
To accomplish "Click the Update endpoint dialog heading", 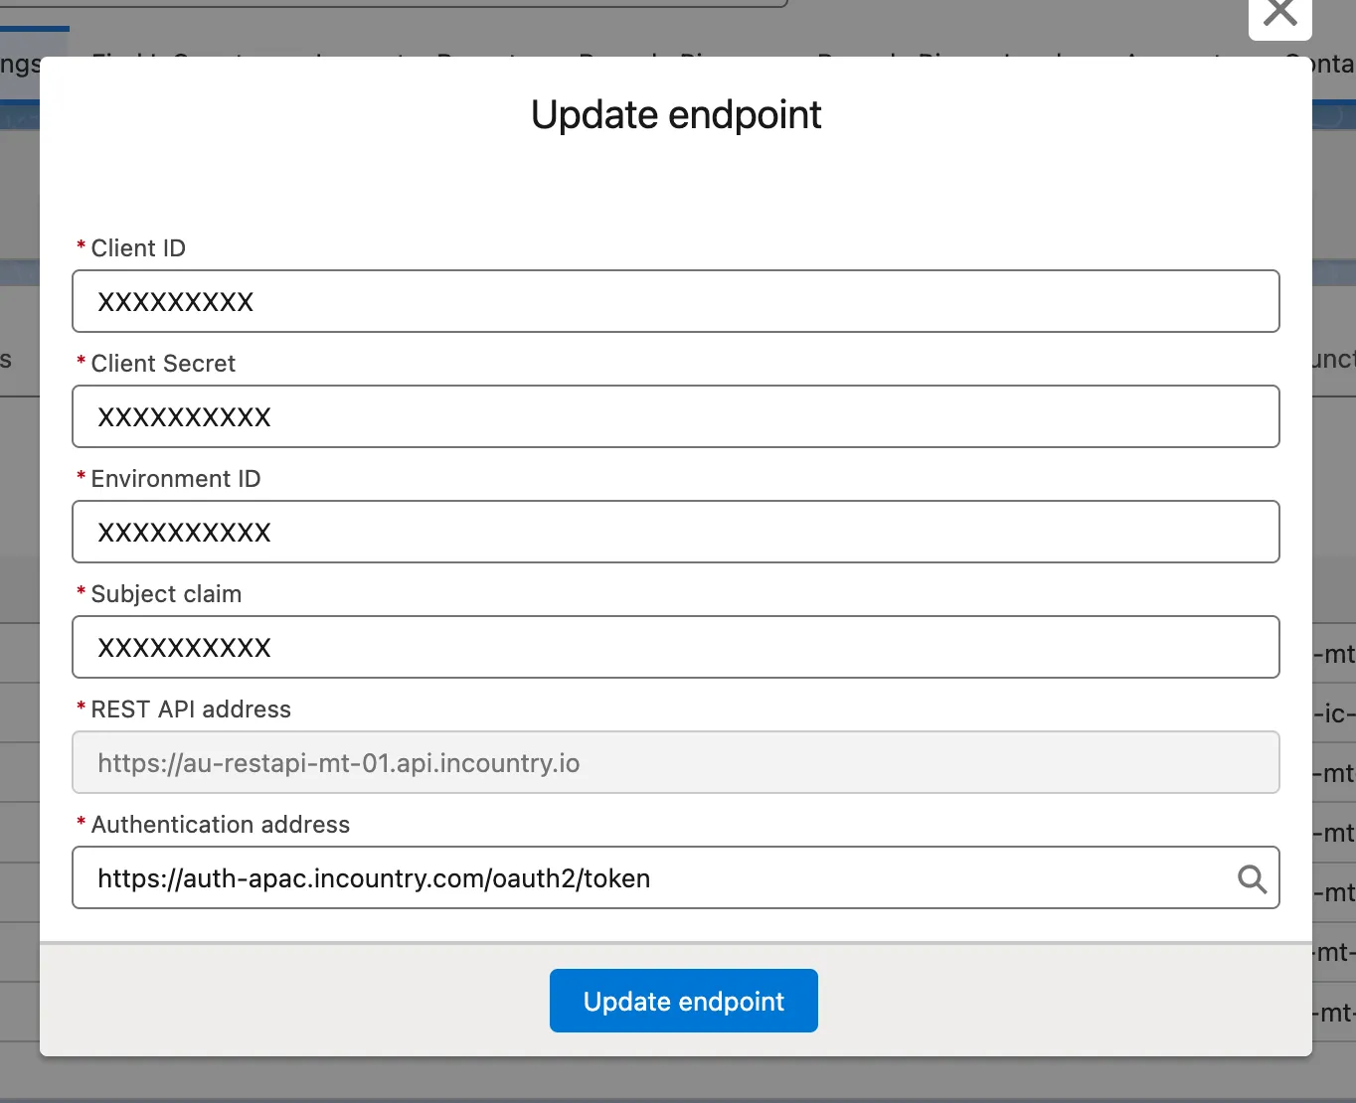I will click(x=676, y=115).
